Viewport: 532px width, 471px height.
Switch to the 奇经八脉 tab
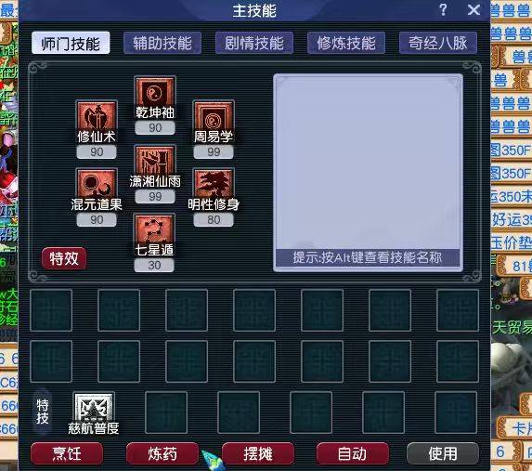pos(438,43)
